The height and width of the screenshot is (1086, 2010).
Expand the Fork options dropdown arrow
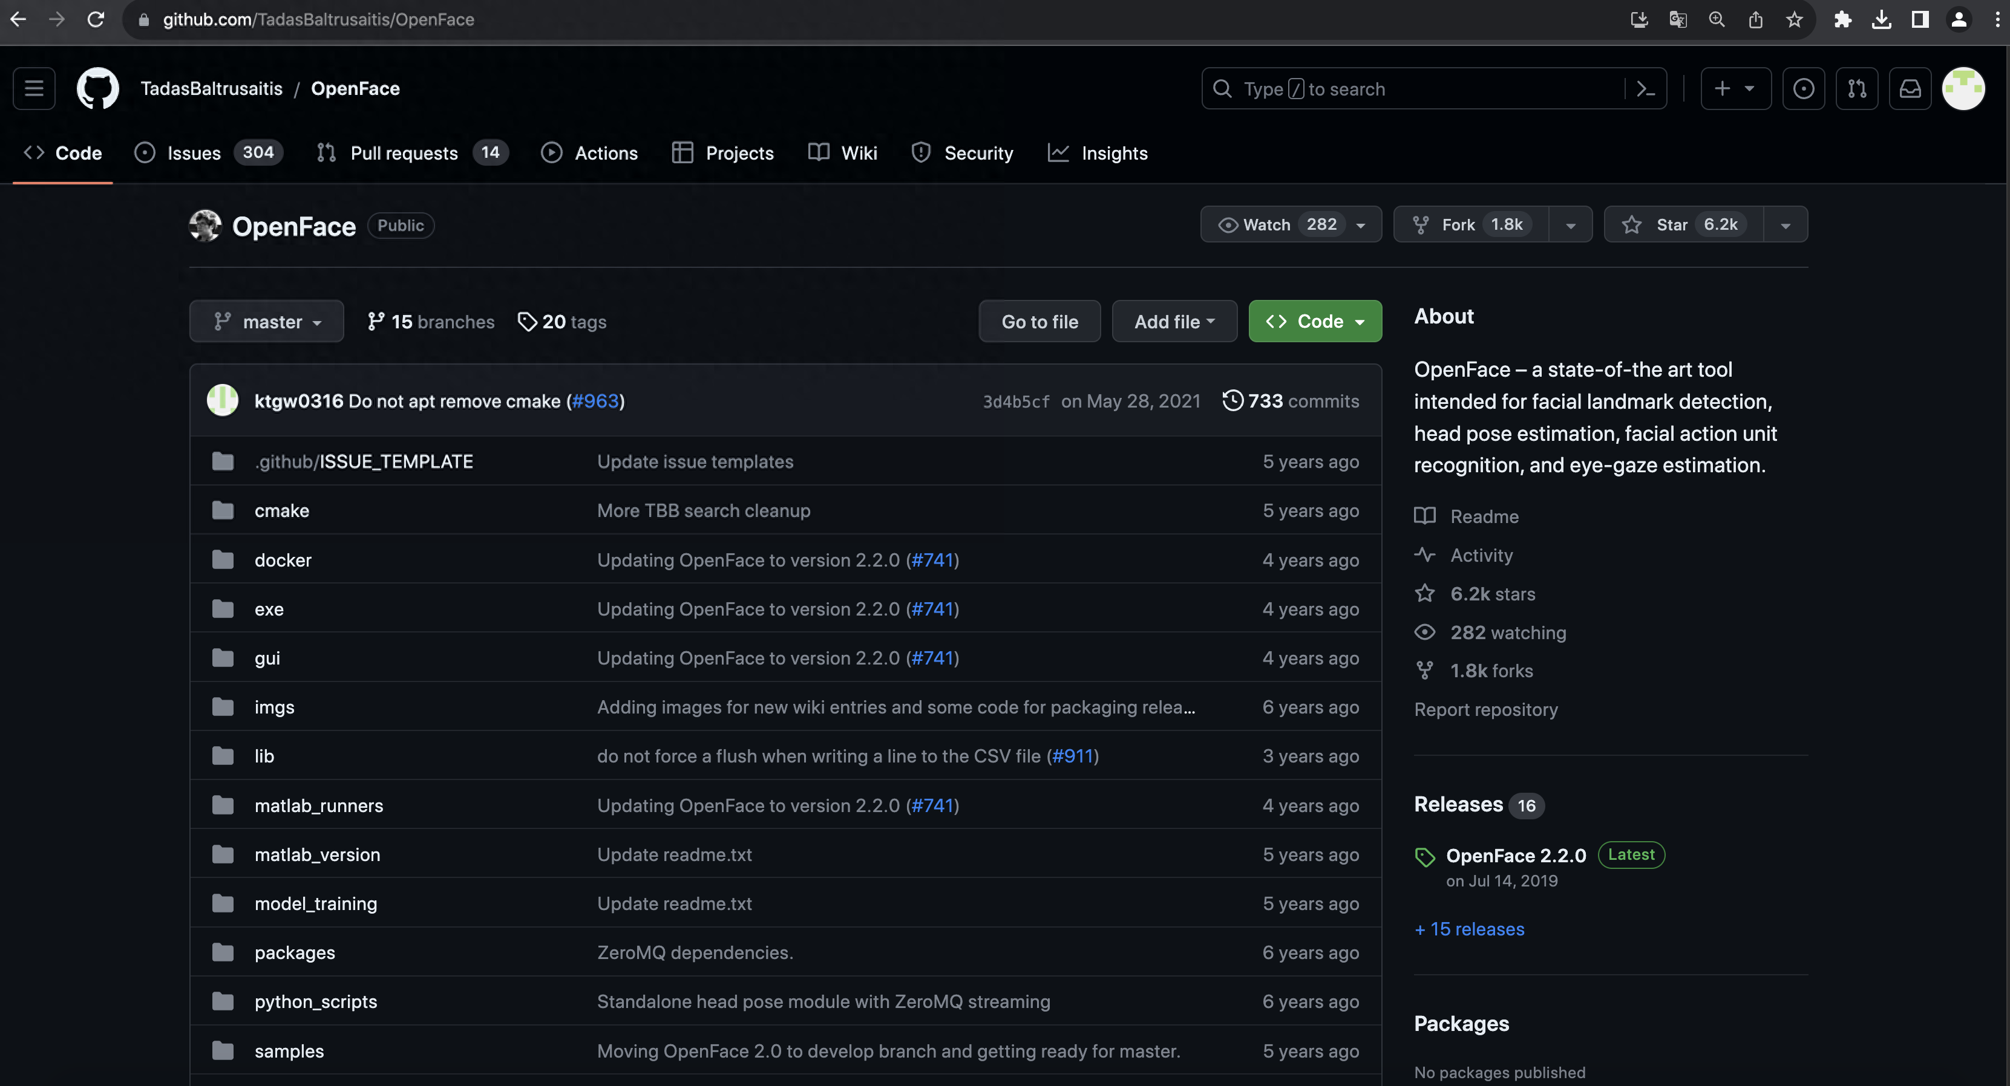point(1571,224)
